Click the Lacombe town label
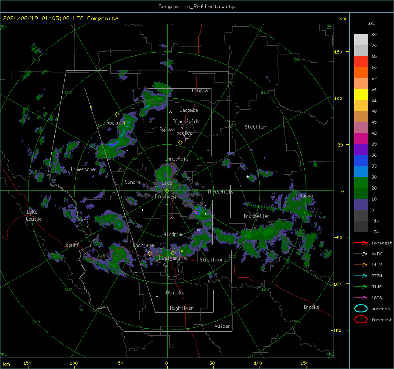Viewport: 394px width, 369px height. 189,110
